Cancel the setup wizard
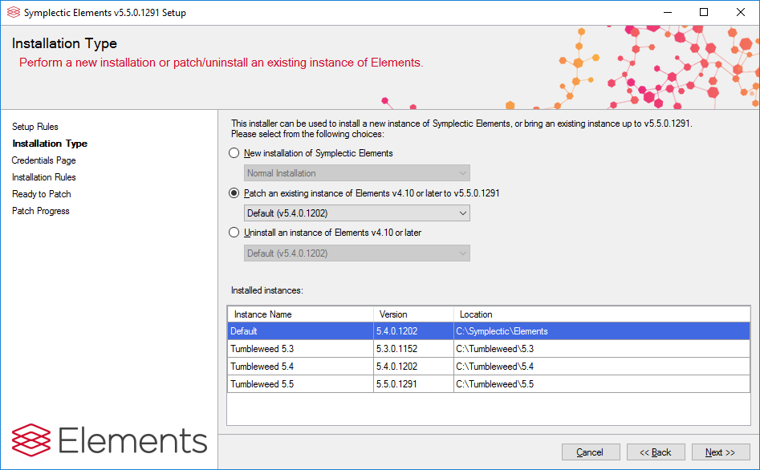 (x=590, y=452)
